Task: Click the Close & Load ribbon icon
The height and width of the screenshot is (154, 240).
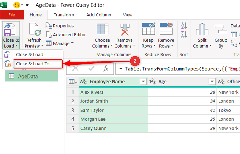Action: [x=10, y=29]
